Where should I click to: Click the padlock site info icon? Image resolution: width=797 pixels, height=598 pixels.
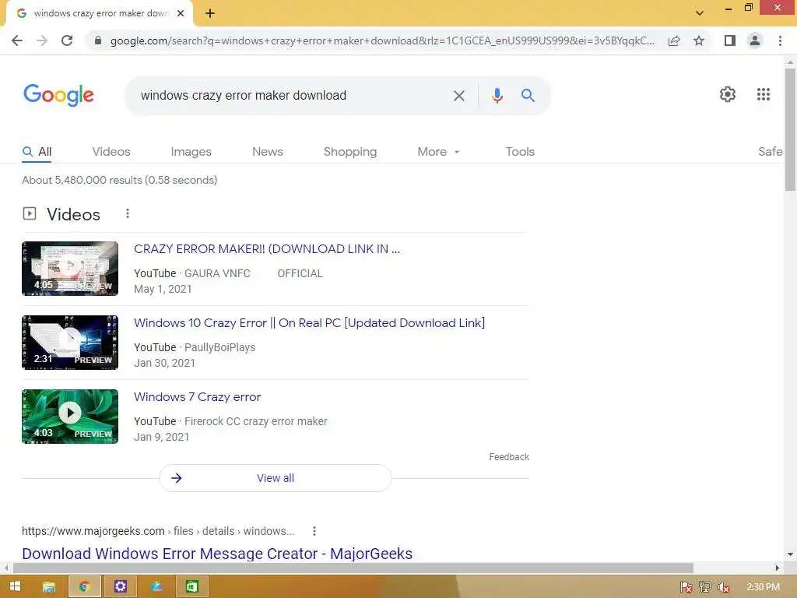(x=97, y=40)
